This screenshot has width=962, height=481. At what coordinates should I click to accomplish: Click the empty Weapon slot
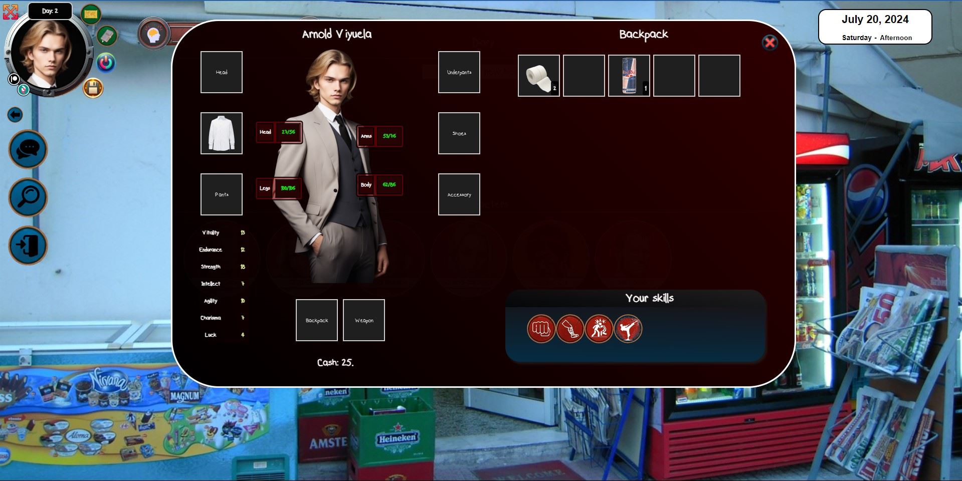click(x=364, y=320)
